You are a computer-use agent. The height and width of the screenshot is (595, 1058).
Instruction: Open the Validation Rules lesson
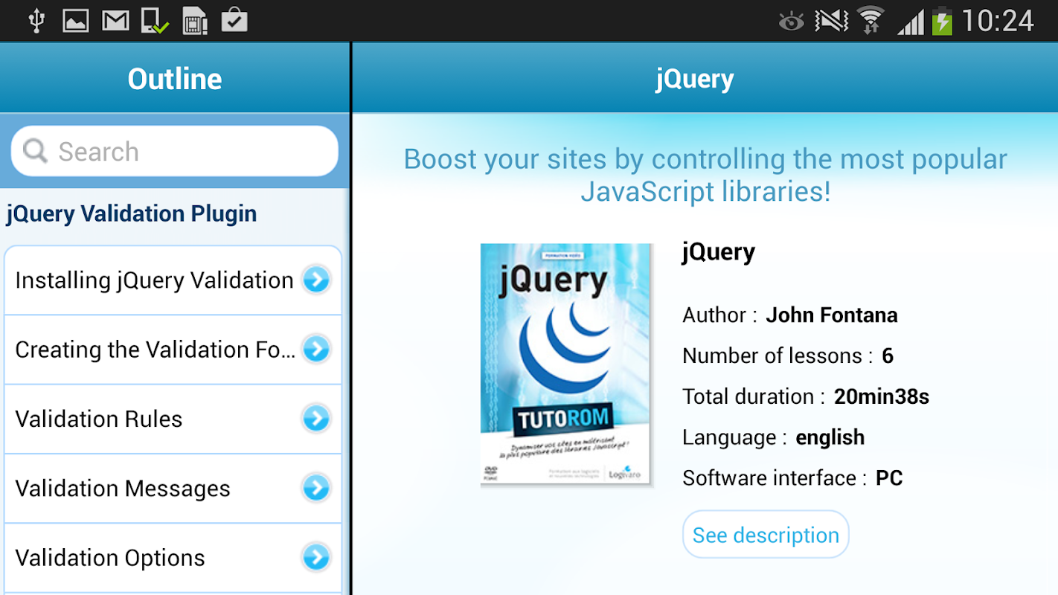point(173,419)
